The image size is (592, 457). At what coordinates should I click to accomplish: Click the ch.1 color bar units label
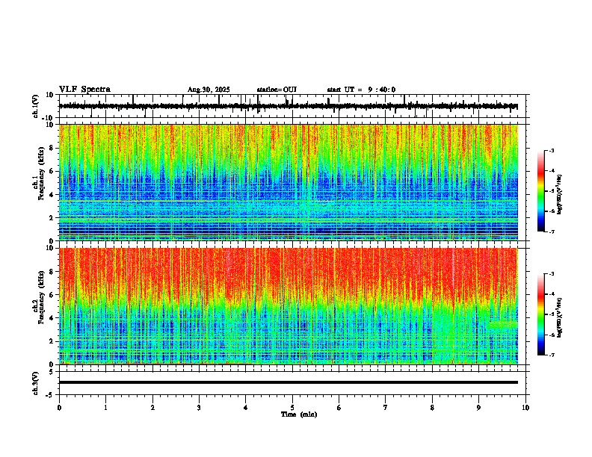560,195
